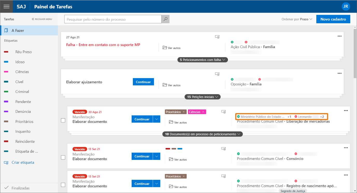Tick checkbox for Registro de nascimento task
Viewport: 357px width, 193px height.
[x=63, y=185]
